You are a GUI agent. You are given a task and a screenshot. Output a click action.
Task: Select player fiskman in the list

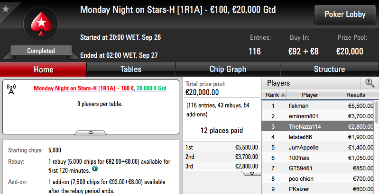[318, 106]
